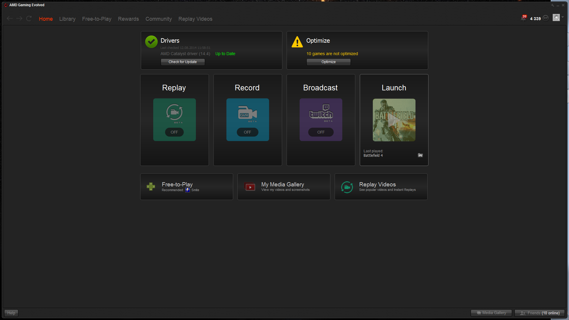Click the Last played Battlefield 4 text
Screen dimensions: 569x320
click(x=373, y=153)
